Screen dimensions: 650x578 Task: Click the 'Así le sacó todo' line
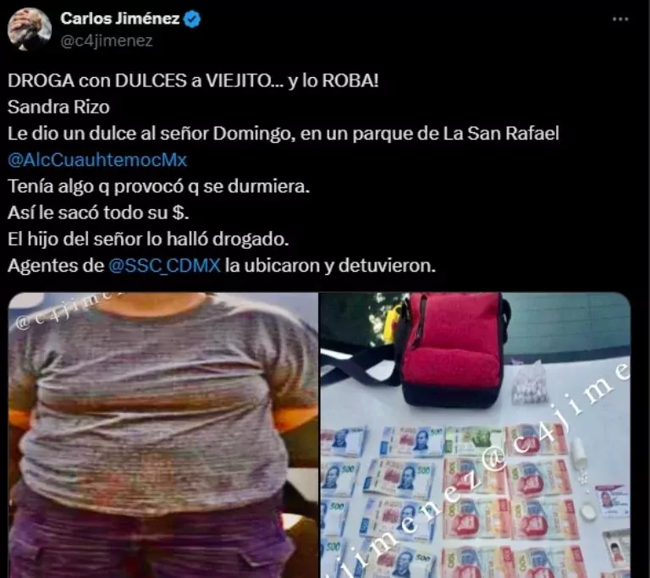pos(98,212)
